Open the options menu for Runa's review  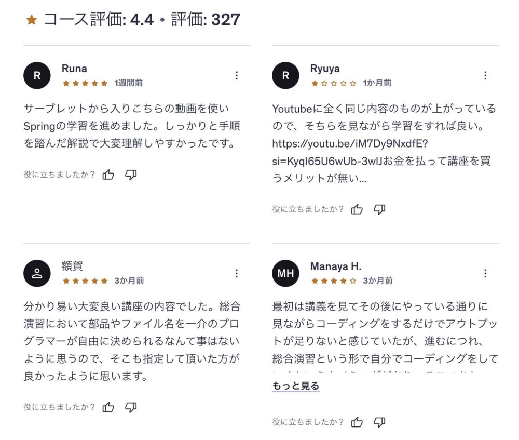237,76
